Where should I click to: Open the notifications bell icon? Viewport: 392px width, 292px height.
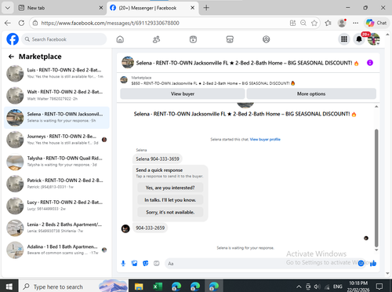(x=359, y=39)
